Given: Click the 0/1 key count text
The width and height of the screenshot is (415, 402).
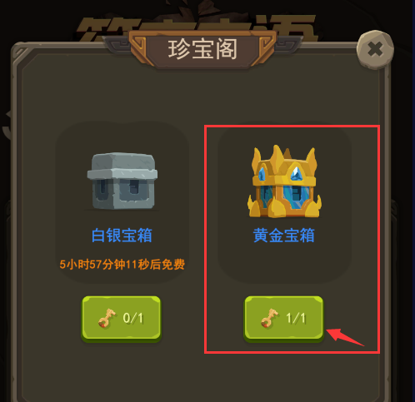Looking at the screenshot, I should (x=133, y=318).
